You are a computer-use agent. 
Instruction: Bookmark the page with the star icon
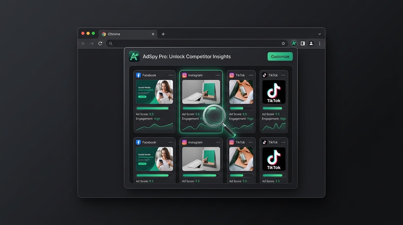tap(283, 43)
